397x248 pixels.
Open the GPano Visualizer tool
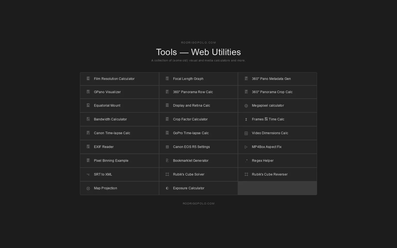[x=120, y=92]
